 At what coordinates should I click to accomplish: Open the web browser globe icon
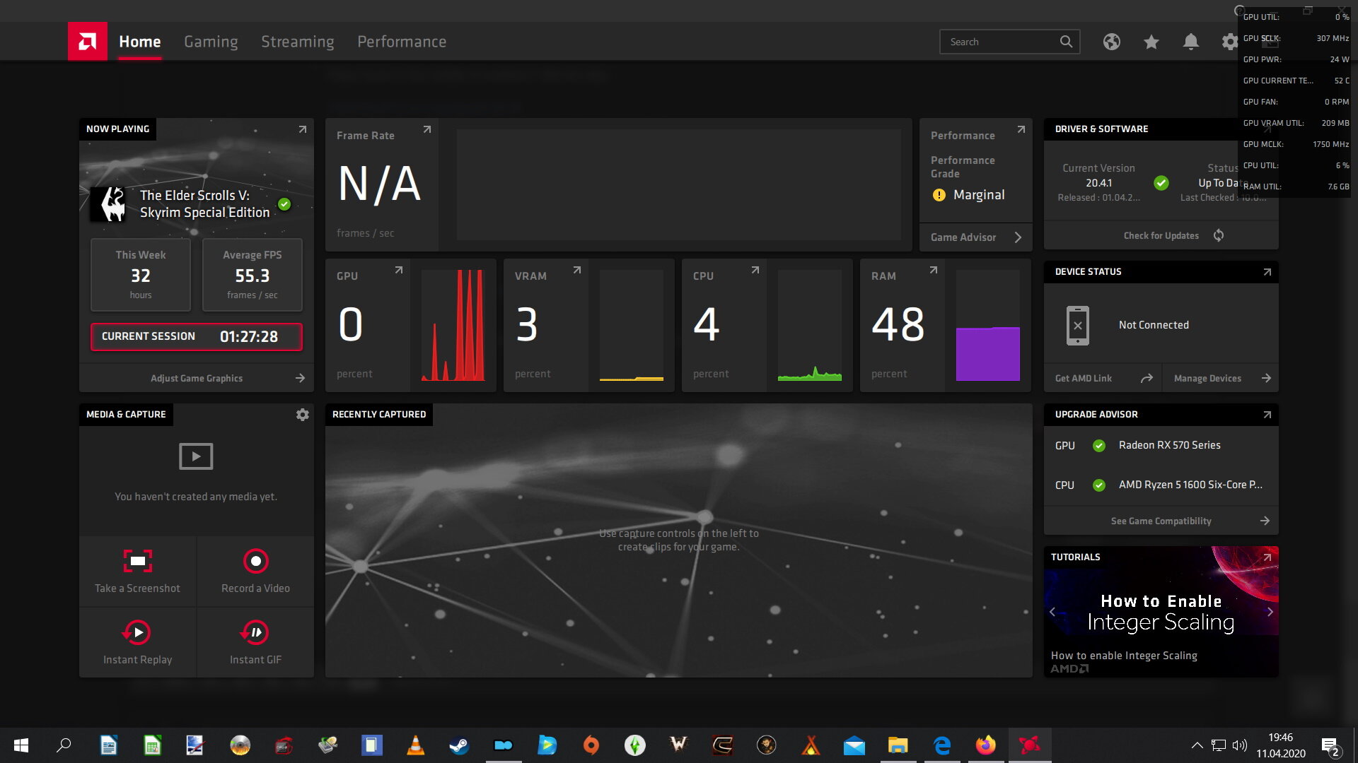coord(1112,42)
